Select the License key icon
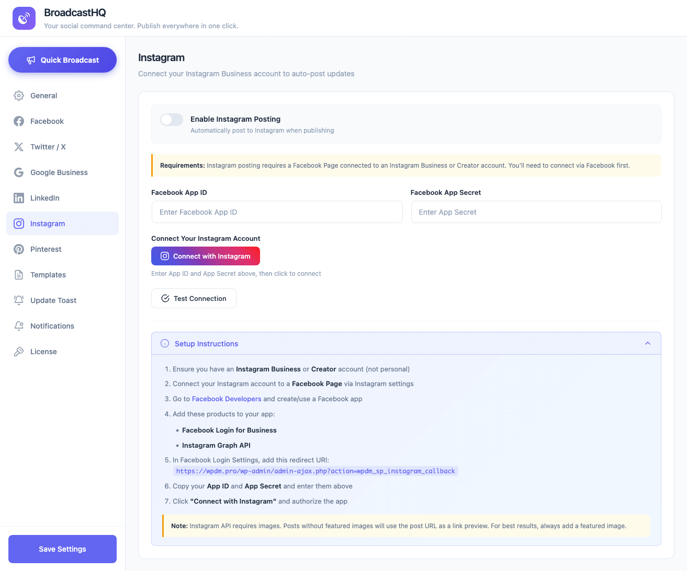The image size is (687, 571). click(19, 352)
